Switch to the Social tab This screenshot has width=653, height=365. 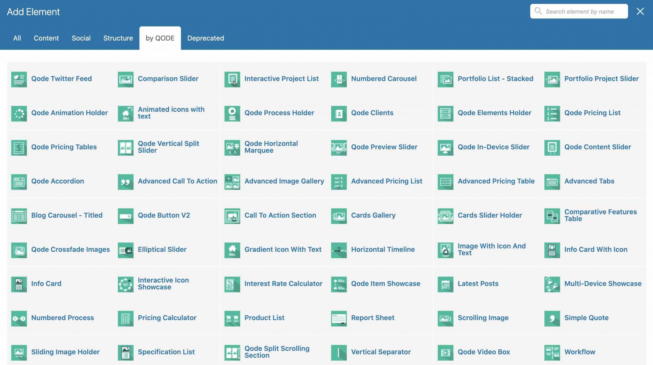tap(81, 38)
